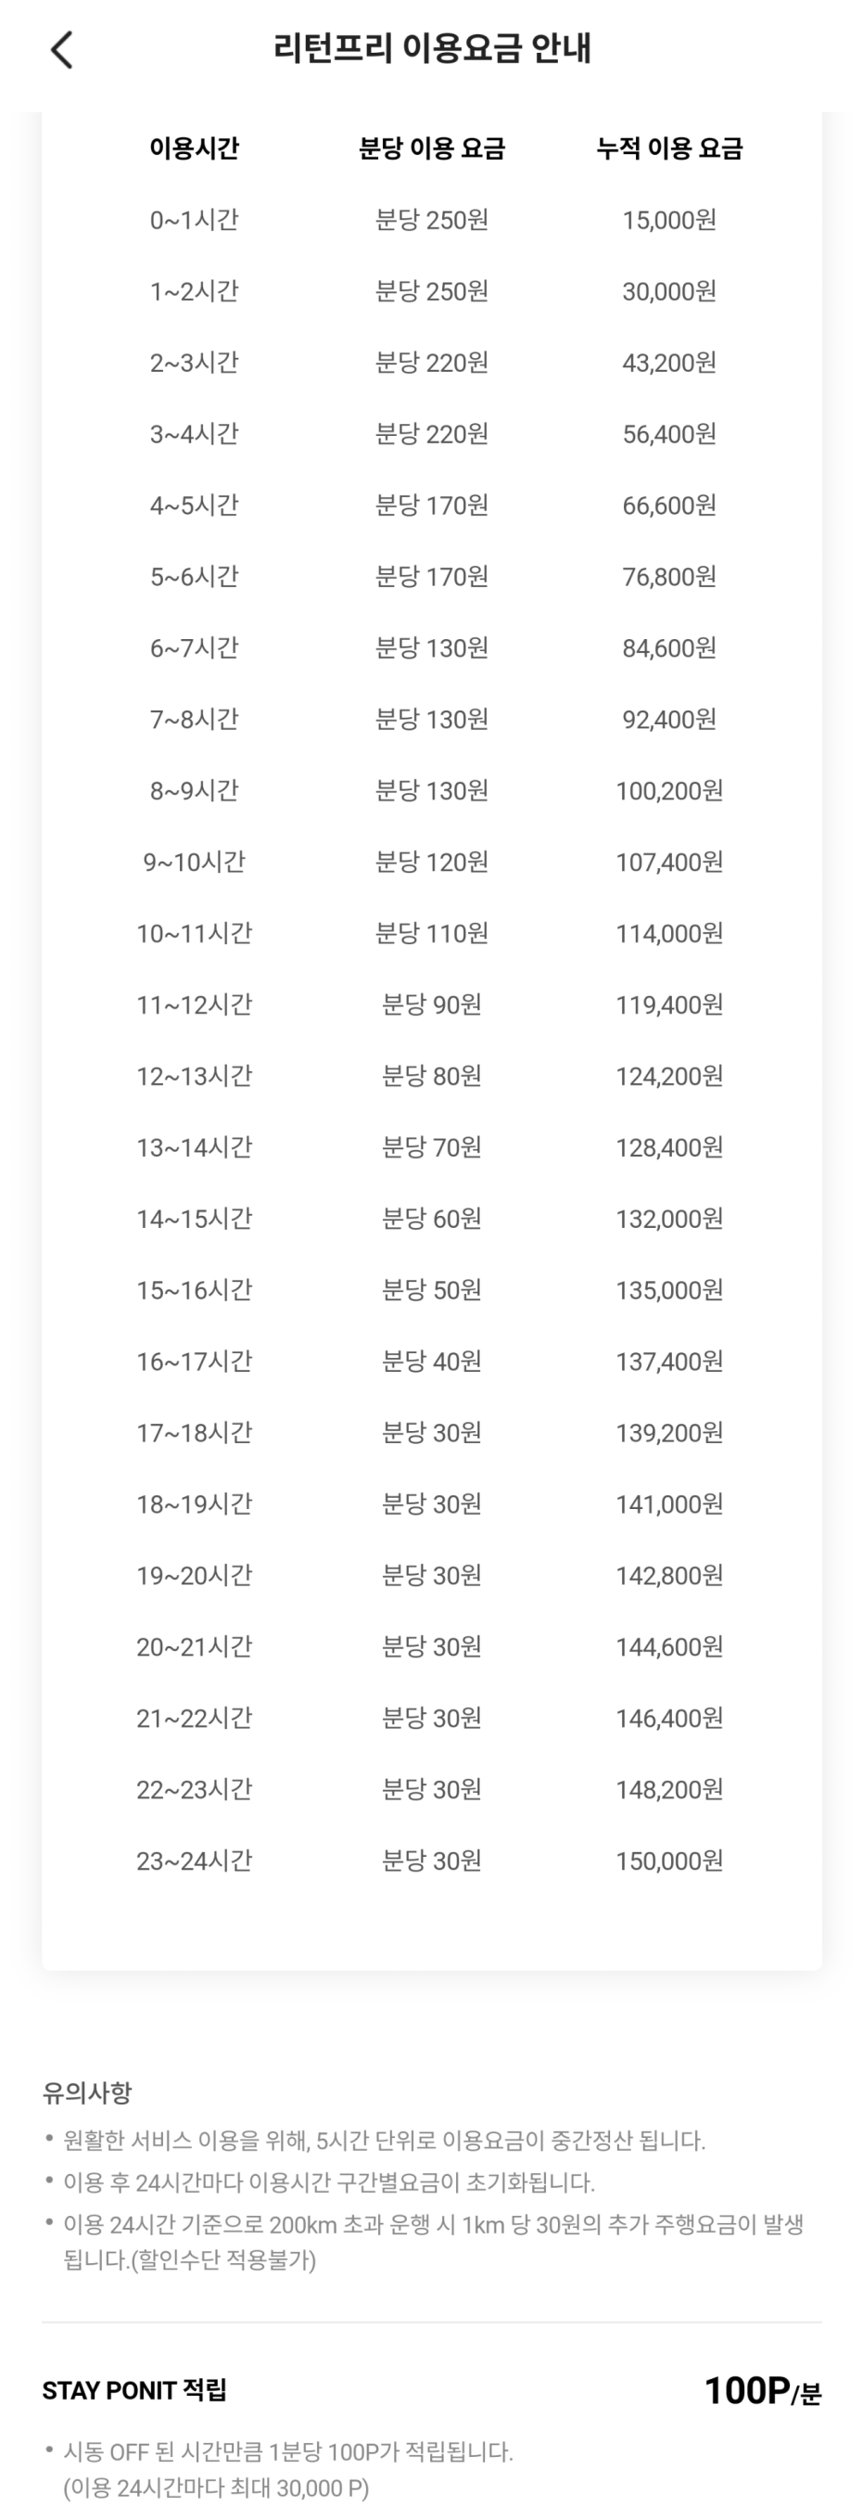This screenshot has height=2520, width=863.
Task: Tap the 135,000원 cumulative fee
Action: coord(669,1290)
